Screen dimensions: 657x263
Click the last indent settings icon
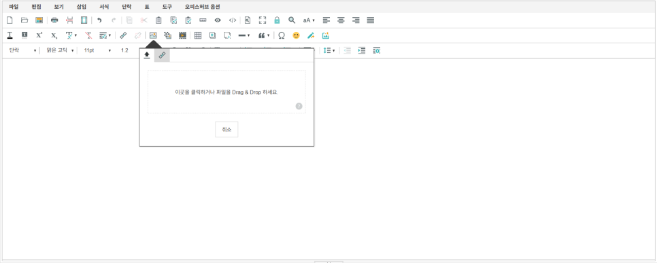point(377,50)
